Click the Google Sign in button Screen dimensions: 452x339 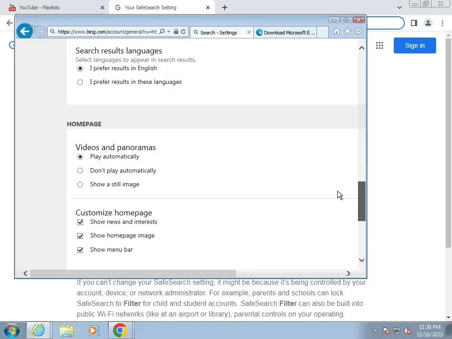tap(414, 45)
